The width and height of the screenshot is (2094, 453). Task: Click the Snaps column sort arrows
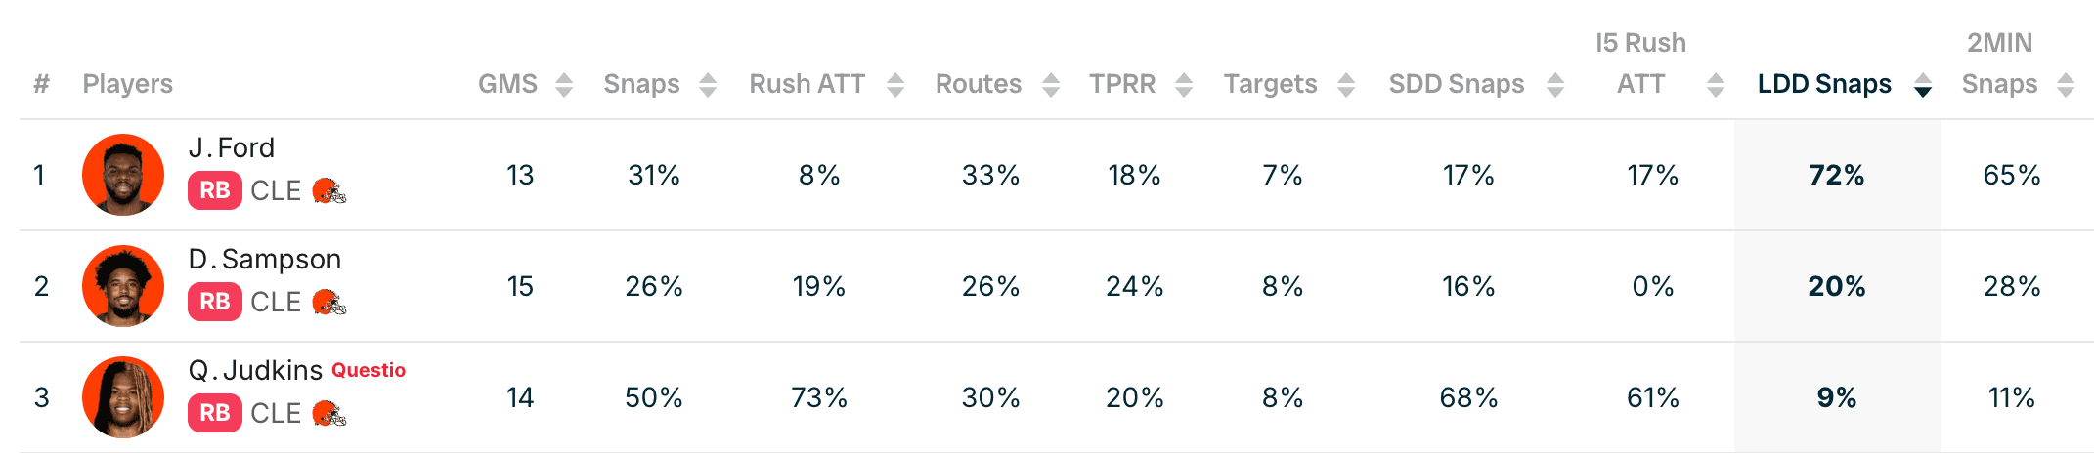(708, 85)
